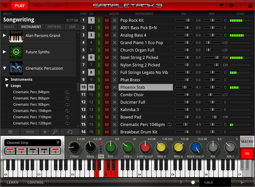The image size is (255, 187).
Task: Open the Channel Strip effect dropdown
Action: coord(33,143)
